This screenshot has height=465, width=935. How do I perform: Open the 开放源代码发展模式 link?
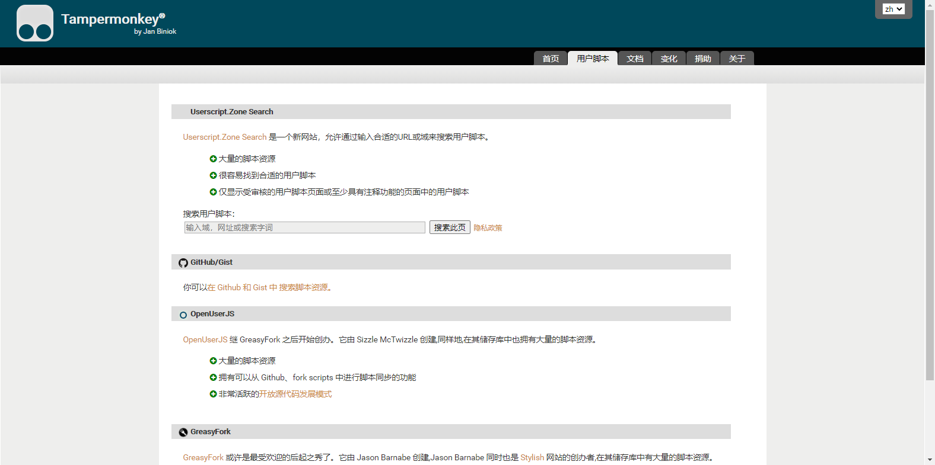(295, 394)
